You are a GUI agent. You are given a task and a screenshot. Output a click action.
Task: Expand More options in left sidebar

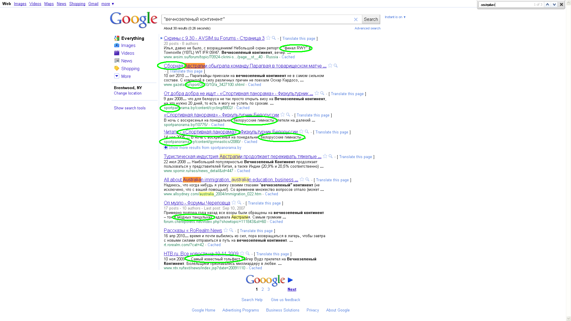point(123,76)
